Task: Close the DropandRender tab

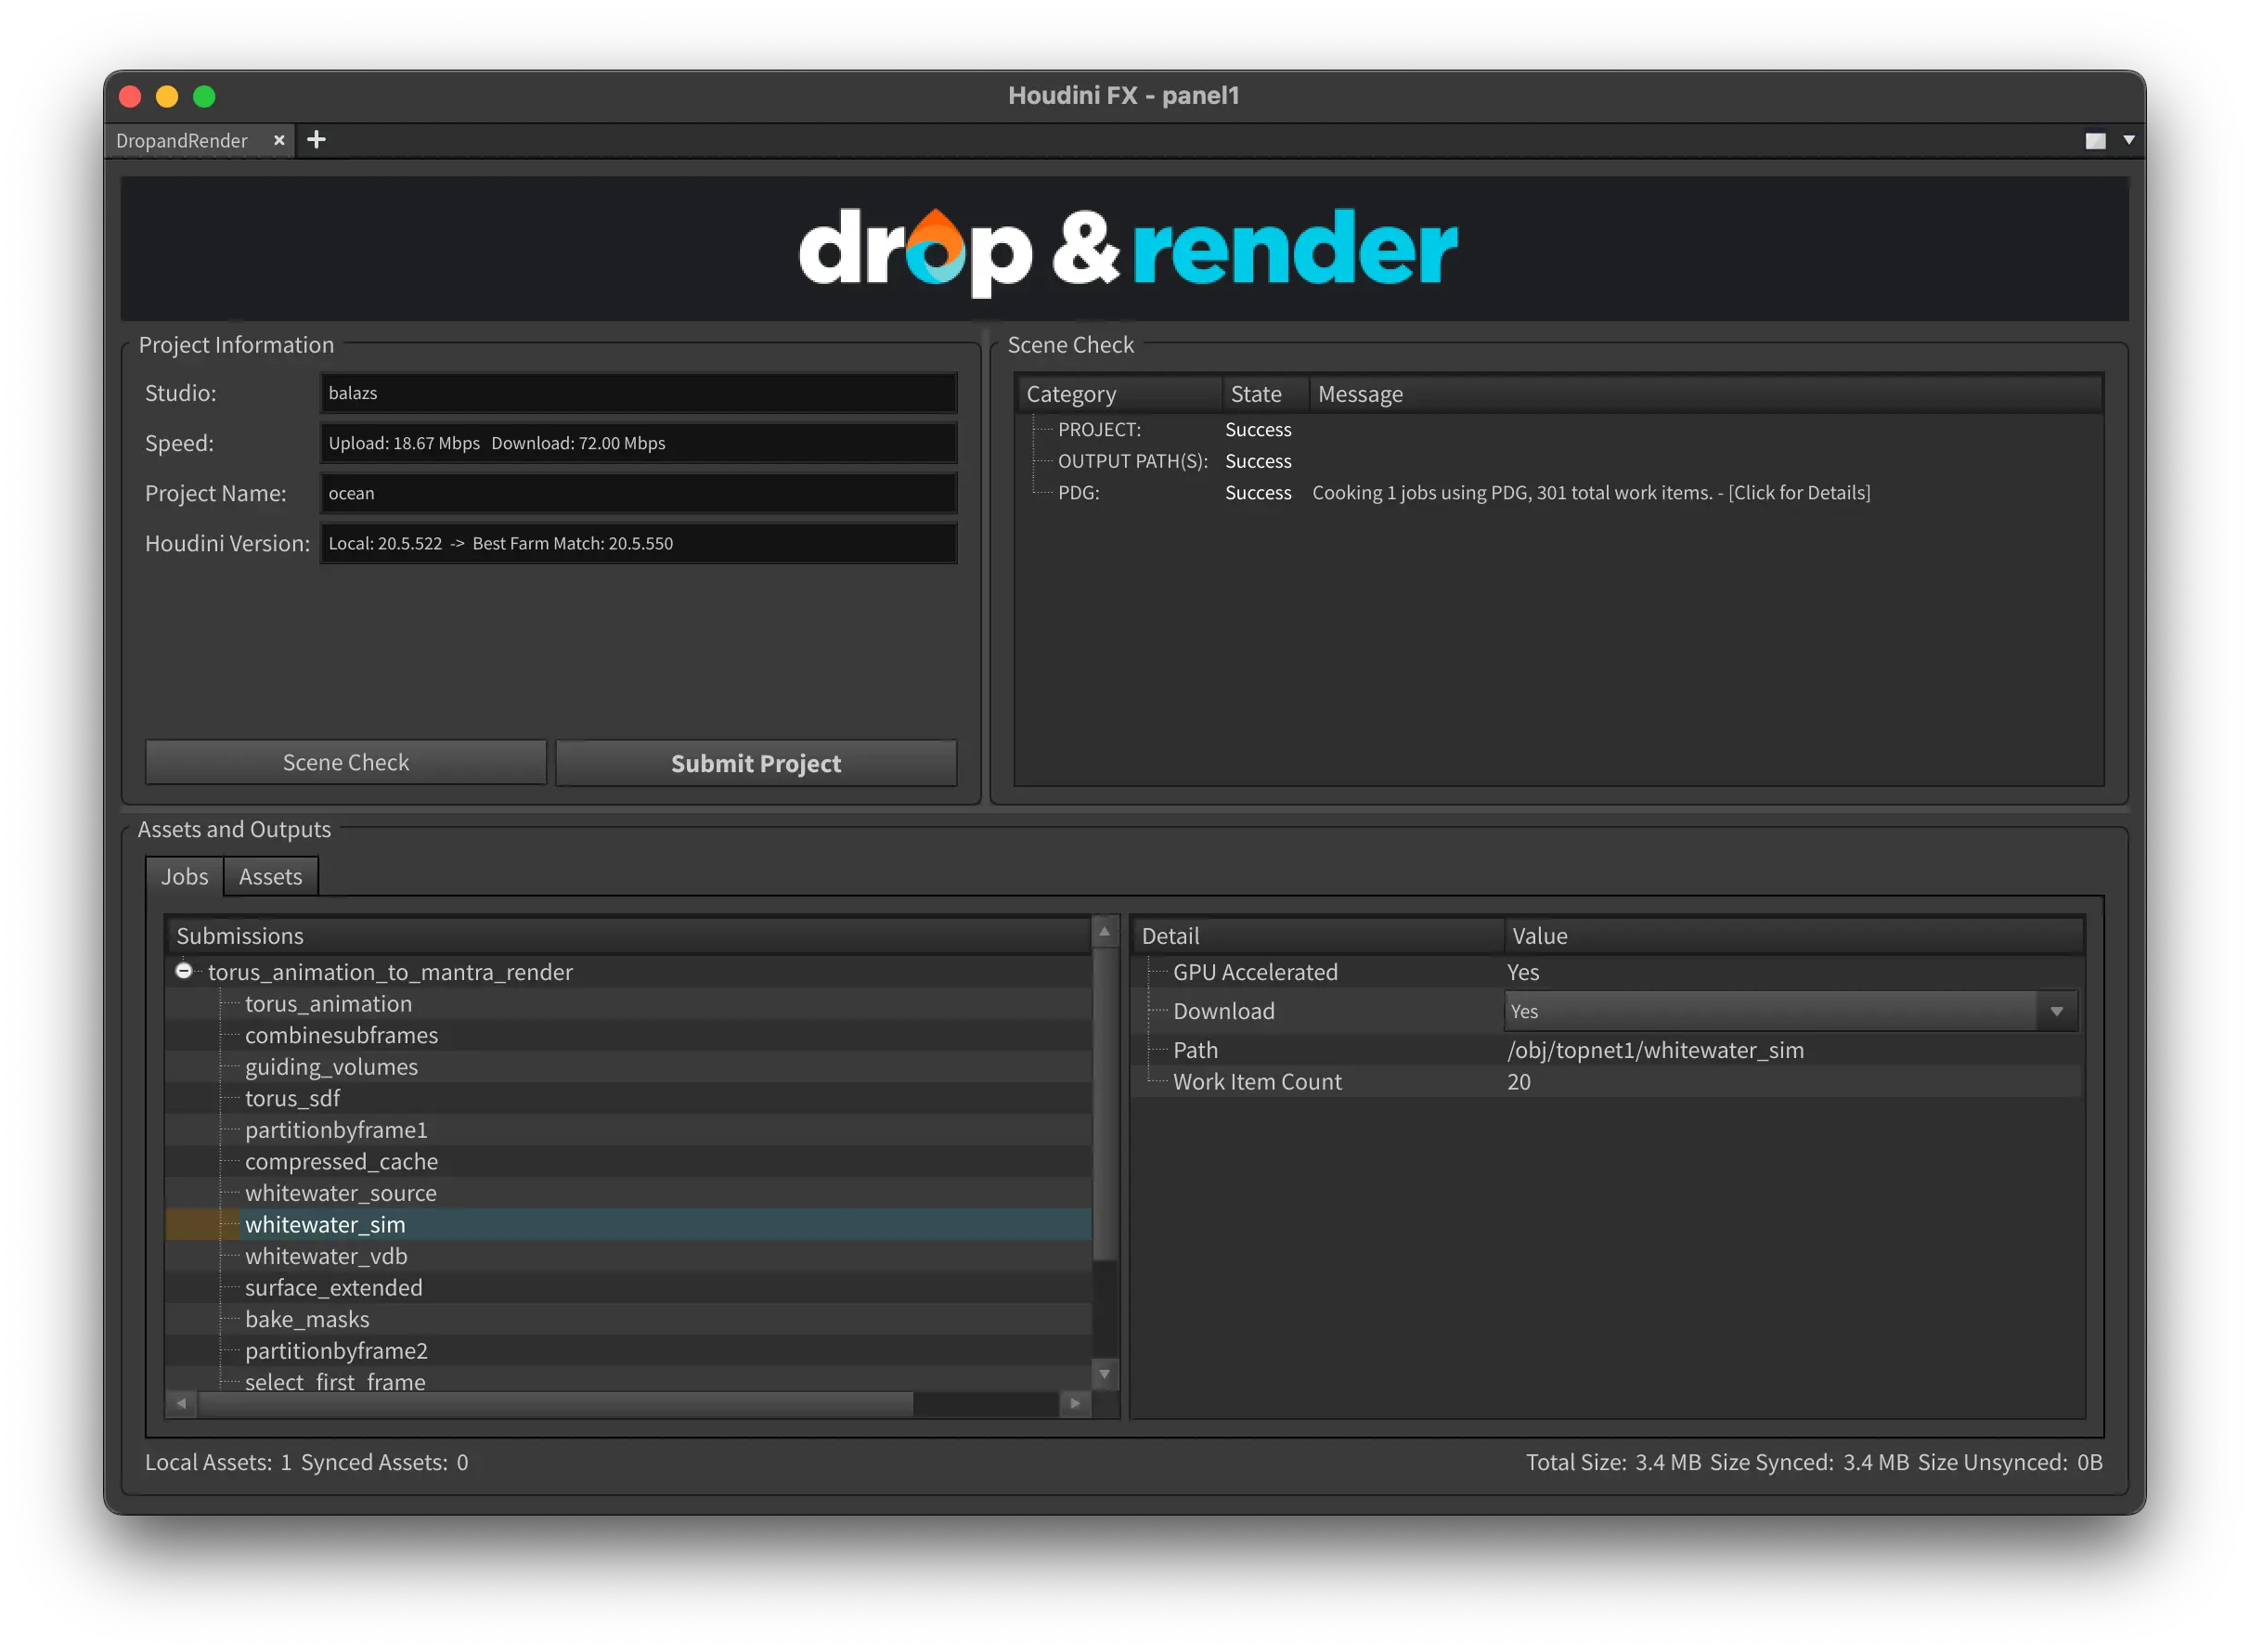Action: (279, 140)
